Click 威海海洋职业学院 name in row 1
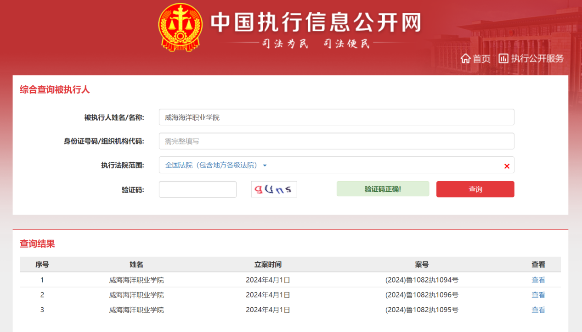This screenshot has height=332, width=582. pyautogui.click(x=136, y=280)
